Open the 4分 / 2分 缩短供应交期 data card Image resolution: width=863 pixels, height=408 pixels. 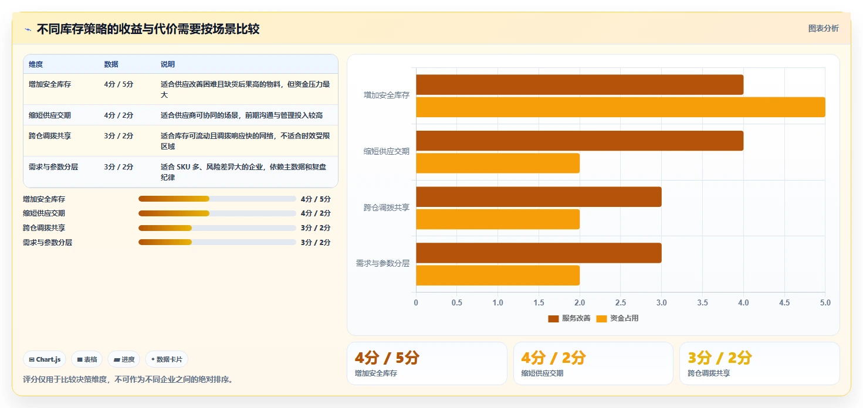(x=593, y=363)
